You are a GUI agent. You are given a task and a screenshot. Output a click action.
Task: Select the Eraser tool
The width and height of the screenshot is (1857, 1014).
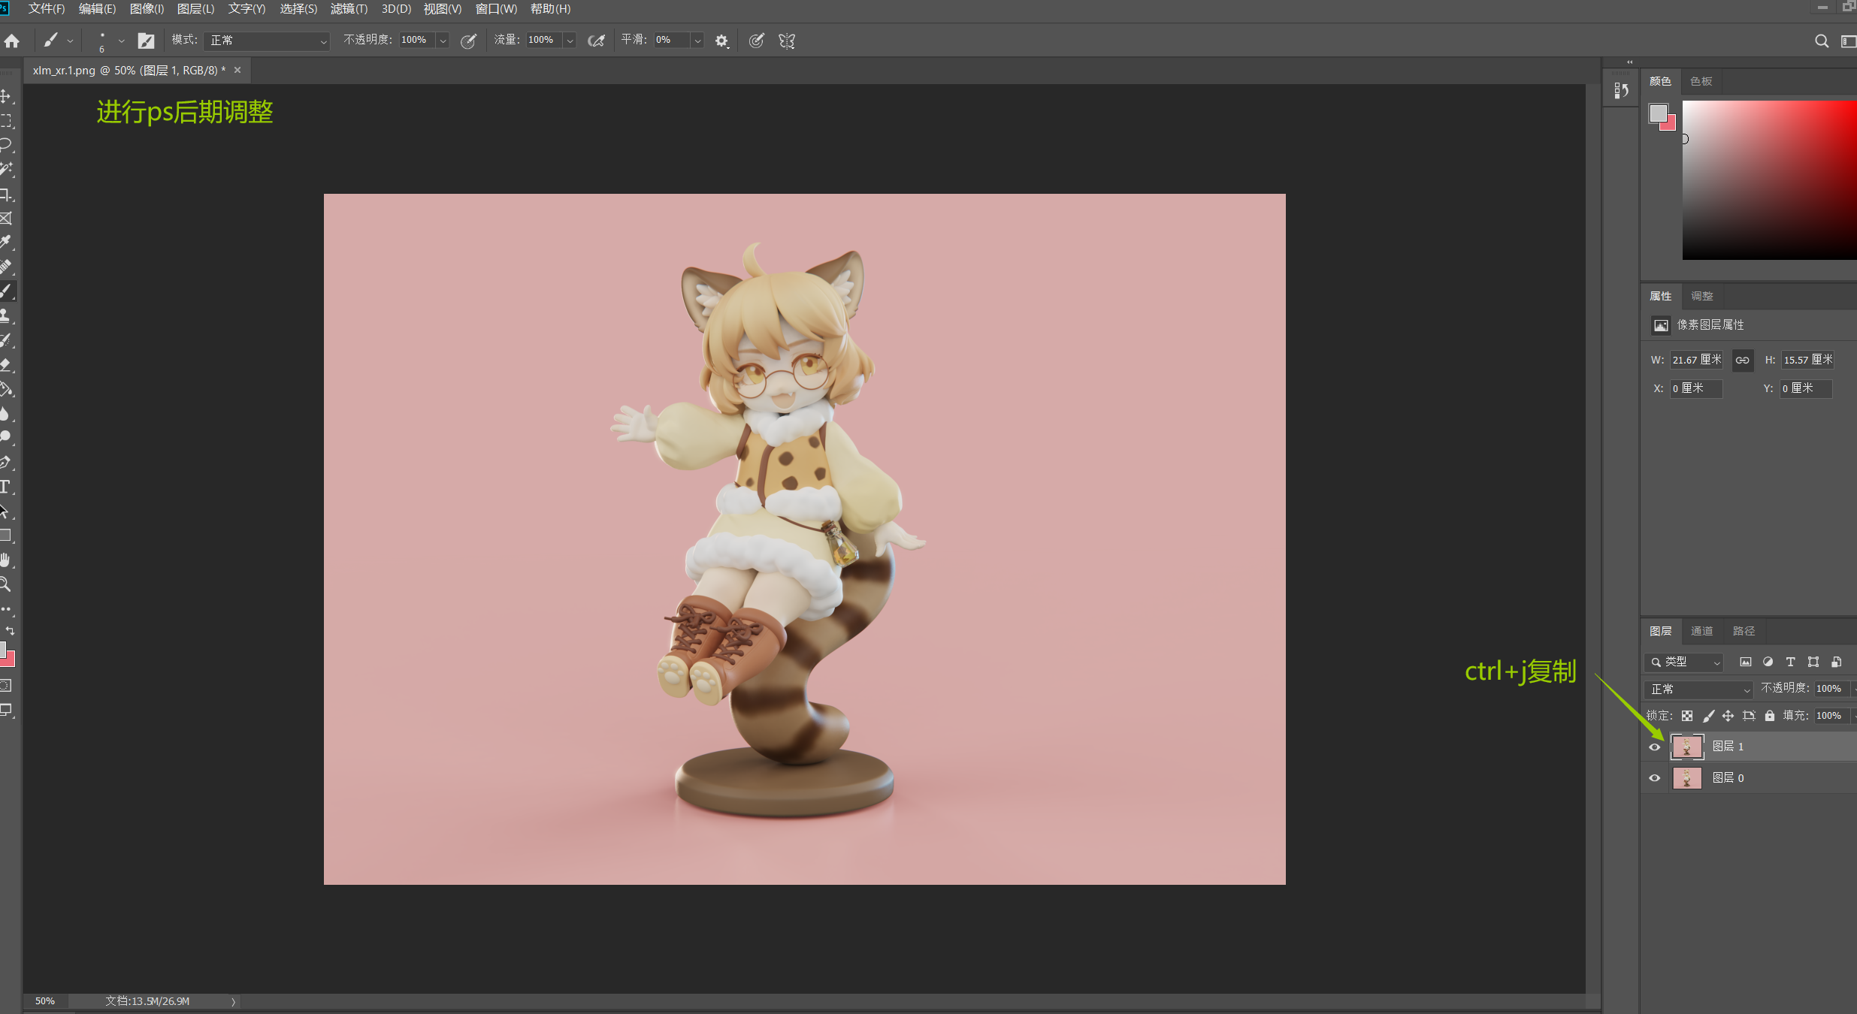[5, 365]
